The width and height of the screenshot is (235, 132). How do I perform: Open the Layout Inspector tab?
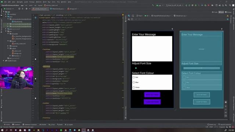click(x=225, y=125)
